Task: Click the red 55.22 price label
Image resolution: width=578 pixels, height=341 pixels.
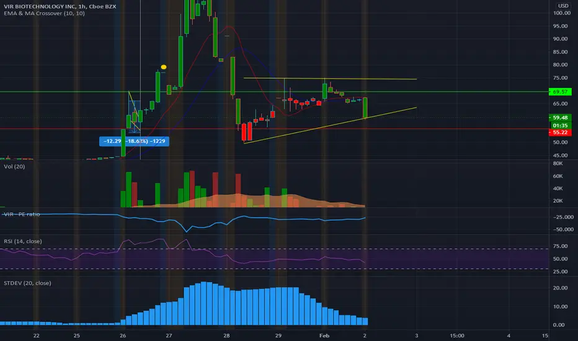Action: pyautogui.click(x=560, y=132)
